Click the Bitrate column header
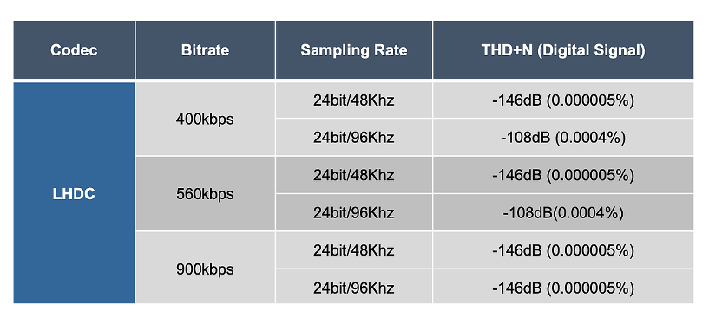 click(x=206, y=49)
